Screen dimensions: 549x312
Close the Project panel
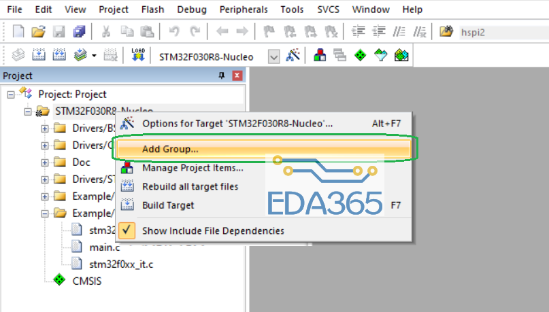coord(237,75)
